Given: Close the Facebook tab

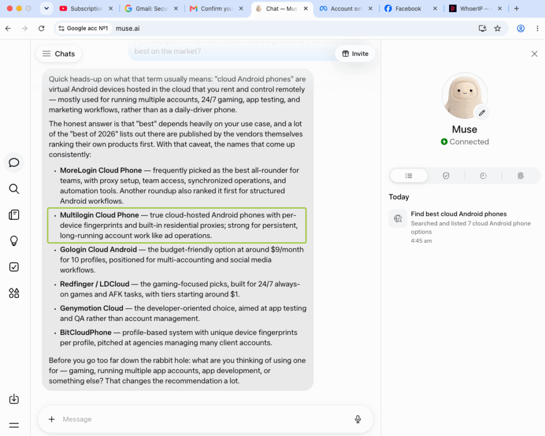Looking at the screenshot, I should [x=435, y=9].
